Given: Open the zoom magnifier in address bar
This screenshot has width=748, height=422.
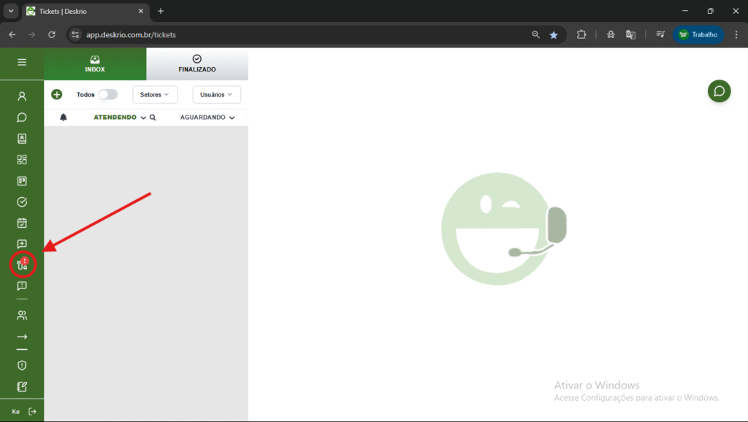Looking at the screenshot, I should pyautogui.click(x=535, y=34).
